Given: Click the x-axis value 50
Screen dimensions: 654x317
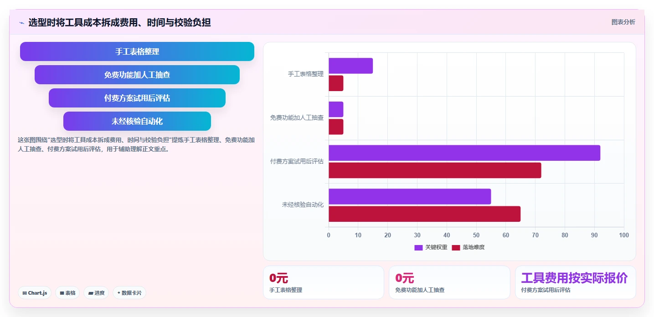Looking at the screenshot, I should (x=476, y=235).
